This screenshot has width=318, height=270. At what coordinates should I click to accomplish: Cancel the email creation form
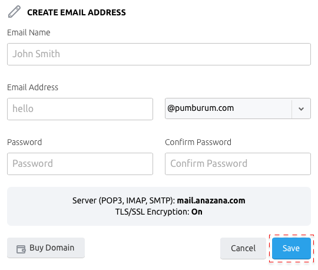pyautogui.click(x=243, y=248)
